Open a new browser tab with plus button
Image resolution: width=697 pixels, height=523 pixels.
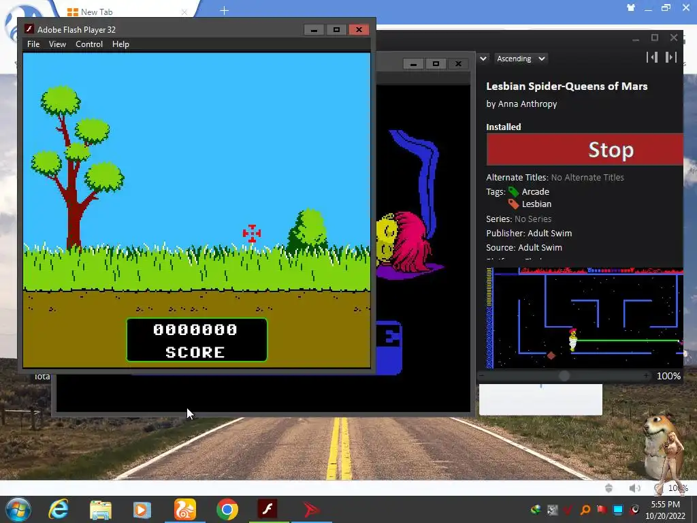225,11
